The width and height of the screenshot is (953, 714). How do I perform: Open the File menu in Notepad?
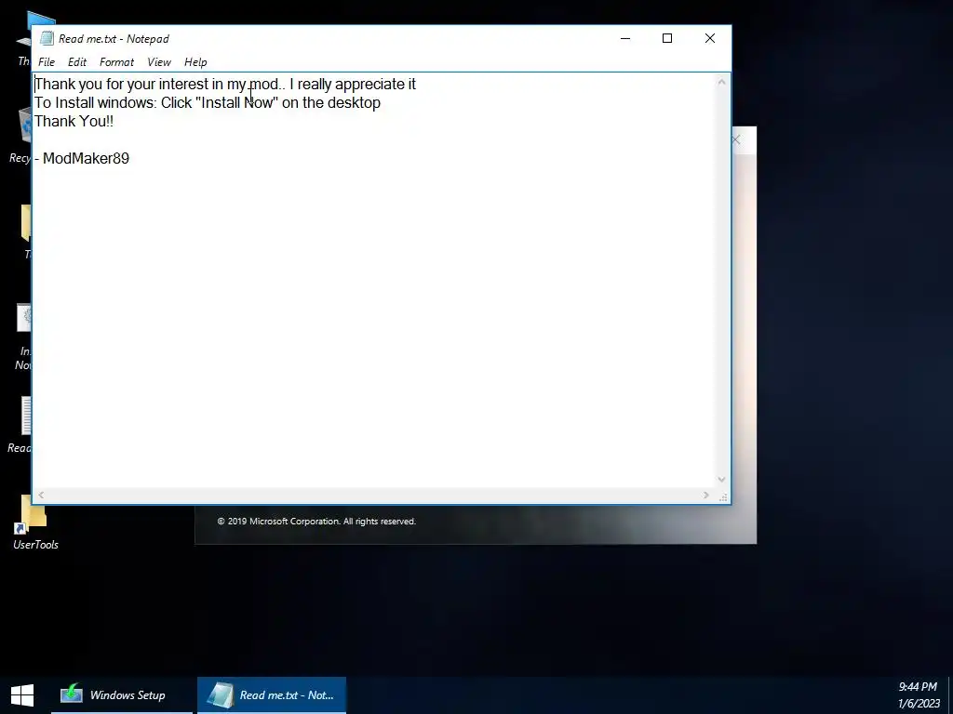click(47, 62)
